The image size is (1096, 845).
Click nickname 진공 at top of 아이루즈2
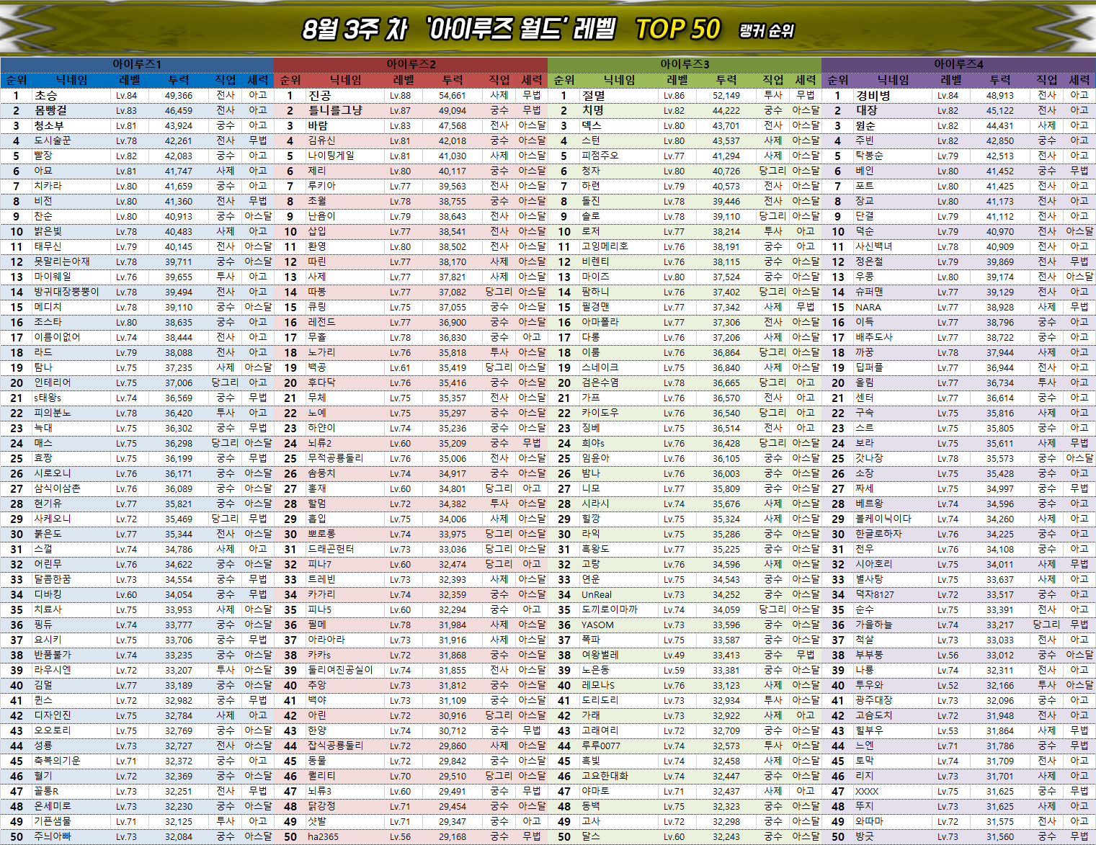click(x=319, y=95)
